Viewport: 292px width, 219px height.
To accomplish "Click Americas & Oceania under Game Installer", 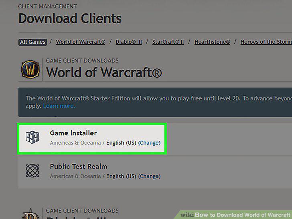I will tap(75, 143).
